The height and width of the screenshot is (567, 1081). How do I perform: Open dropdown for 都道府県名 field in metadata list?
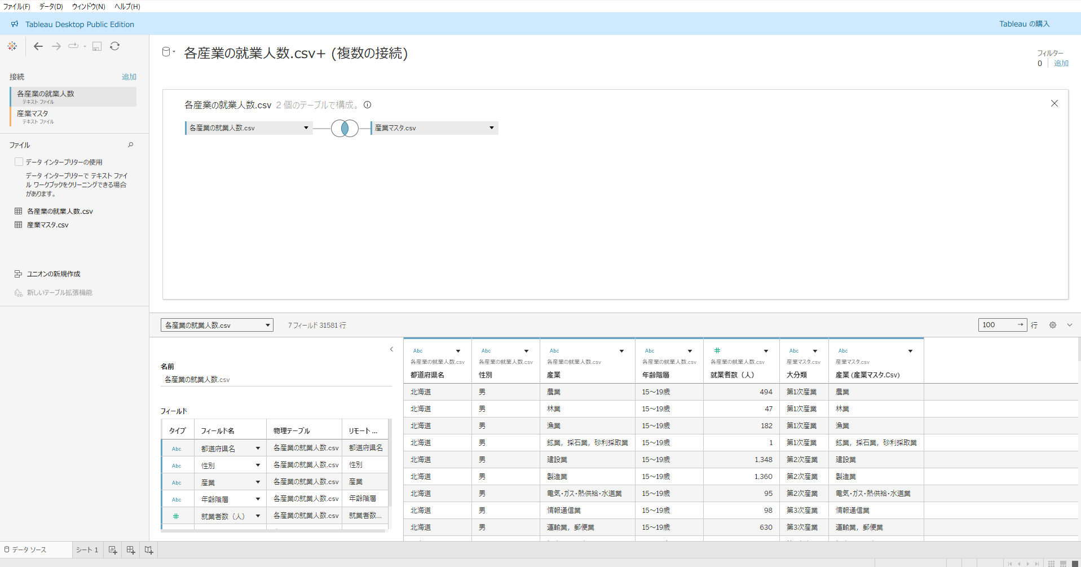pos(258,449)
